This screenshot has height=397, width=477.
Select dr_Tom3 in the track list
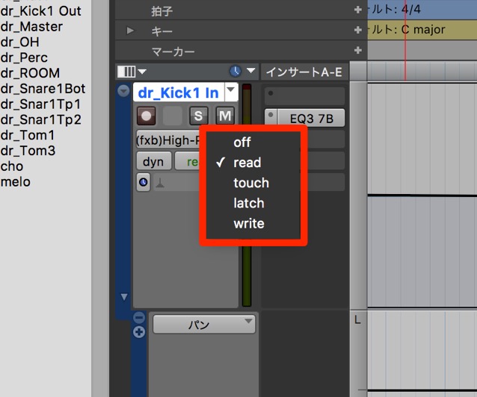(x=28, y=151)
